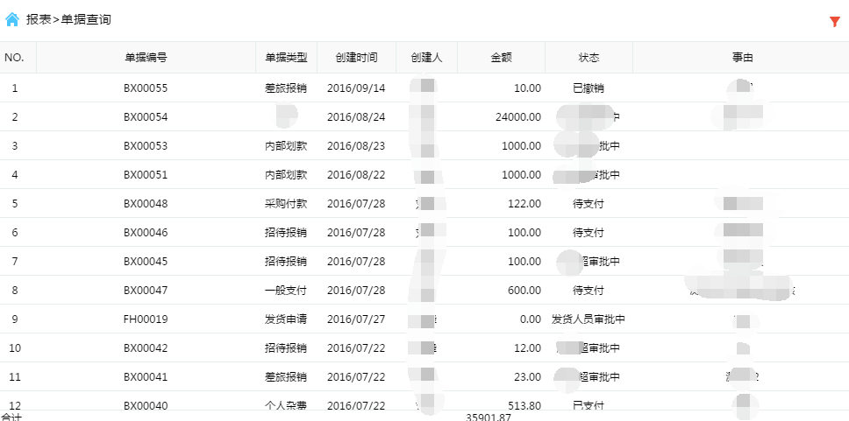Select the BX00041 差旅报销 row

pos(146,377)
